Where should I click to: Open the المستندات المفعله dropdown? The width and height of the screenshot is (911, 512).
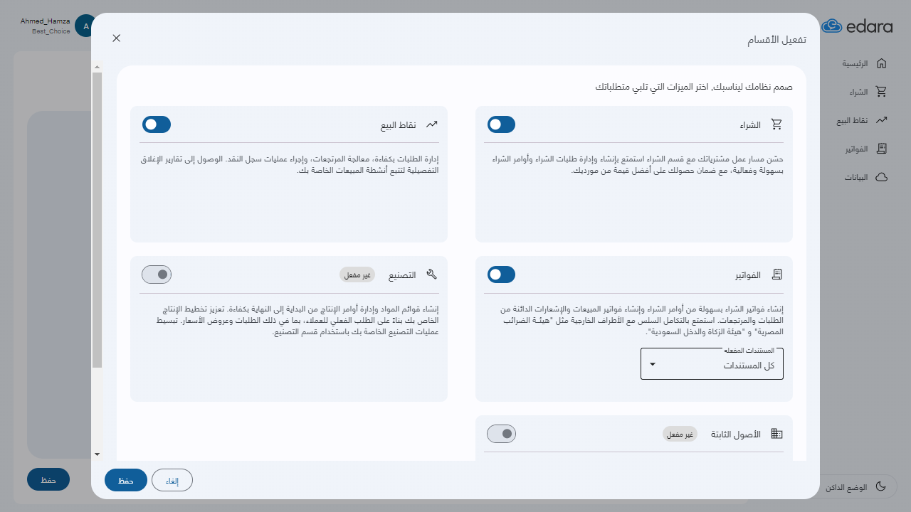coord(712,364)
